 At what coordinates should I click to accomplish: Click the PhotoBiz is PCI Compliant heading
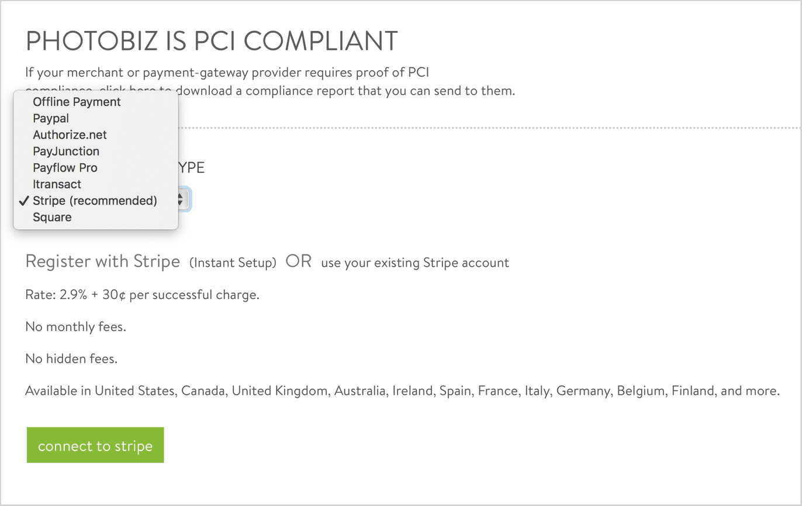212,42
